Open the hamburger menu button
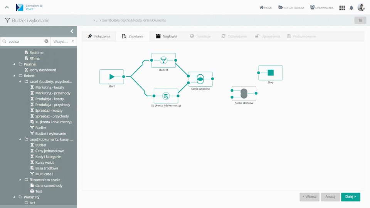The image size is (370, 208). (x=360, y=20)
